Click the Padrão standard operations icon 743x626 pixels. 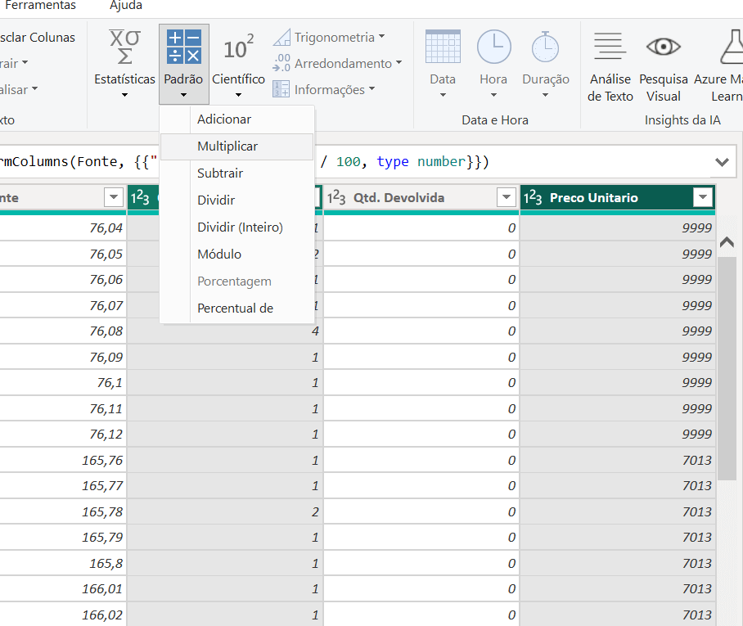[184, 47]
